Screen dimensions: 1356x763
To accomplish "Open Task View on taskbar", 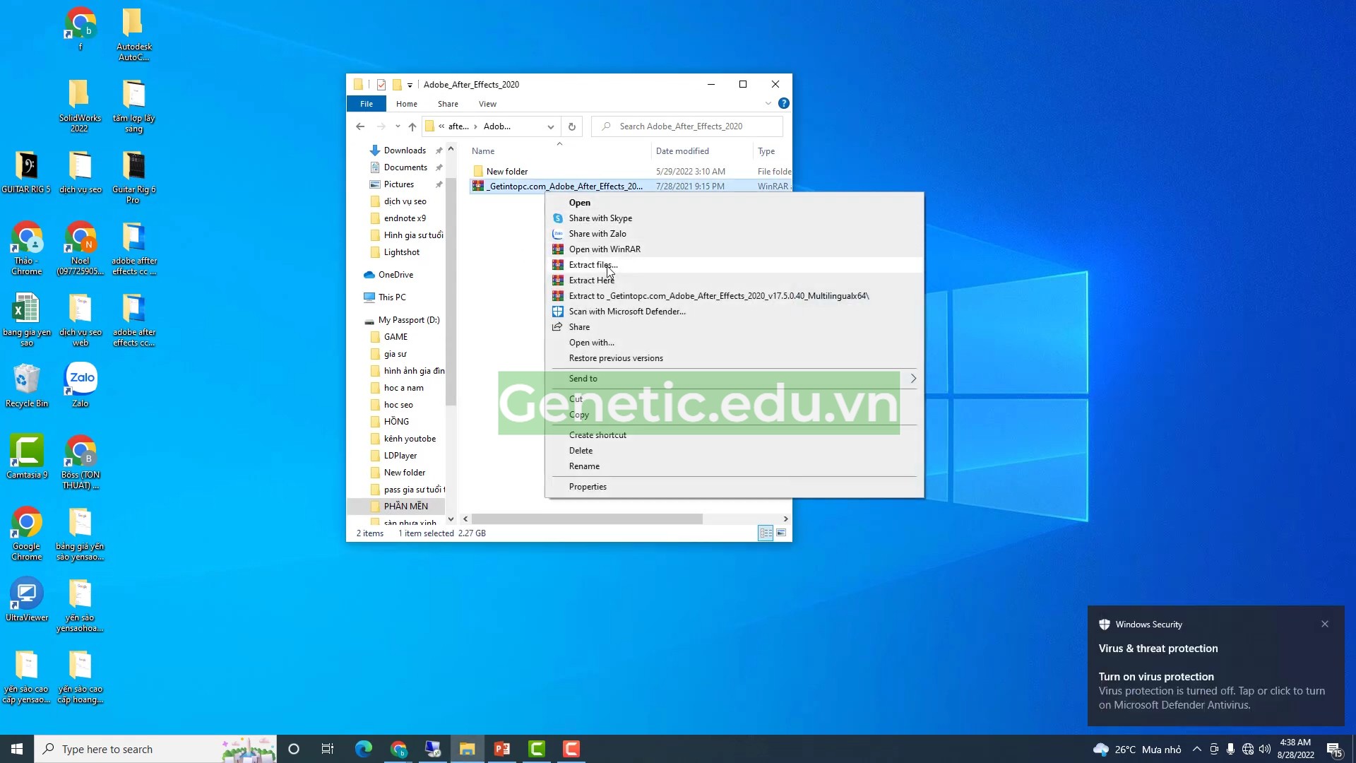I will tap(328, 749).
